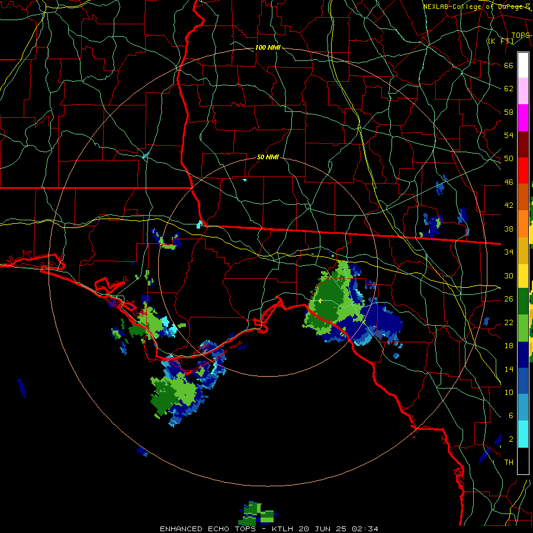533x533 pixels.
Task: Click the cyan legend swatch
Action: click(x=523, y=434)
